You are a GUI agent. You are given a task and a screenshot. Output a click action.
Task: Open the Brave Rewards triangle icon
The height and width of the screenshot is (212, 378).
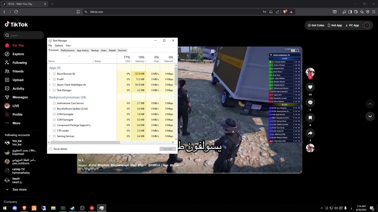pos(291,12)
